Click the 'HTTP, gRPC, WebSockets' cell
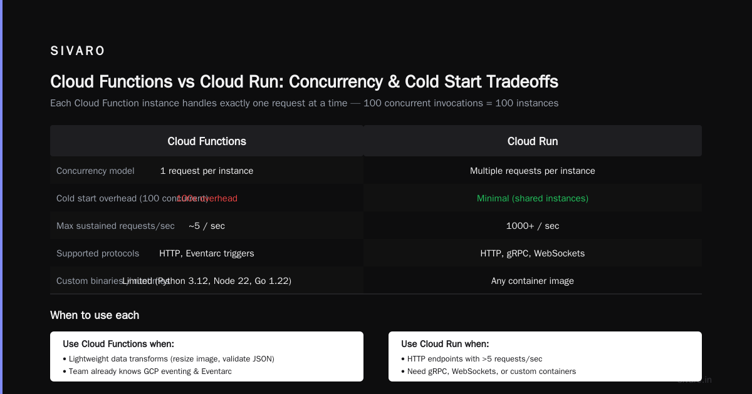Screen dimensions: 752x394 point(533,253)
